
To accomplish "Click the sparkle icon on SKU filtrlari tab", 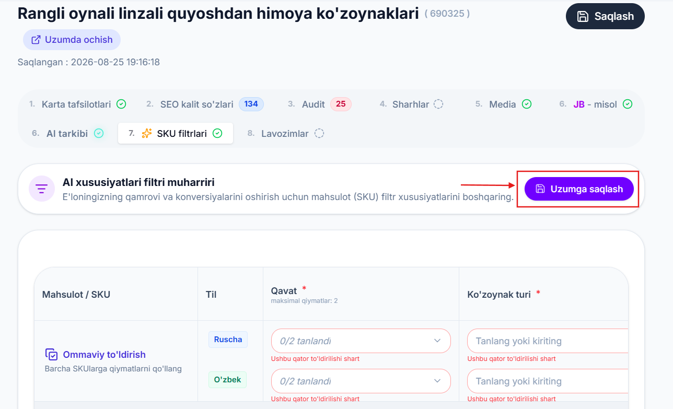I will [147, 133].
